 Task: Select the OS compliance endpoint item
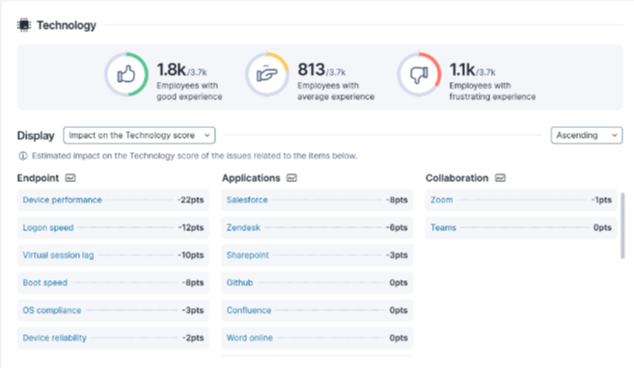[x=113, y=310]
